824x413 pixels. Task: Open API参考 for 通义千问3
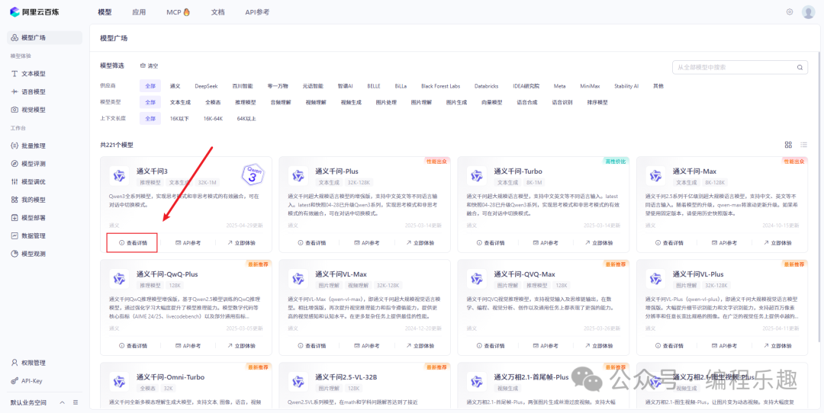coord(188,243)
